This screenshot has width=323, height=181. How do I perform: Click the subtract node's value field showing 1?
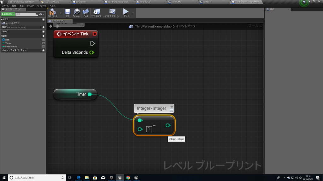click(149, 129)
